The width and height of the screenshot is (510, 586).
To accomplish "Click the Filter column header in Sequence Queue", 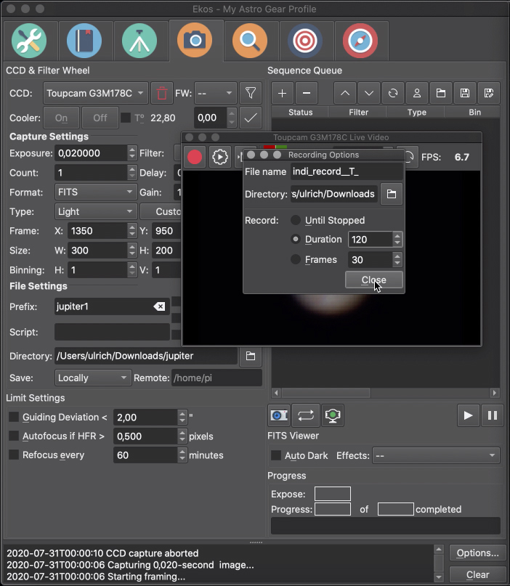I will 358,112.
